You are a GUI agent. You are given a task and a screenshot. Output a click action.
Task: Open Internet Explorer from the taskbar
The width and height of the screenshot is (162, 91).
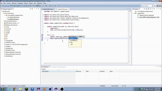(x=9, y=89)
